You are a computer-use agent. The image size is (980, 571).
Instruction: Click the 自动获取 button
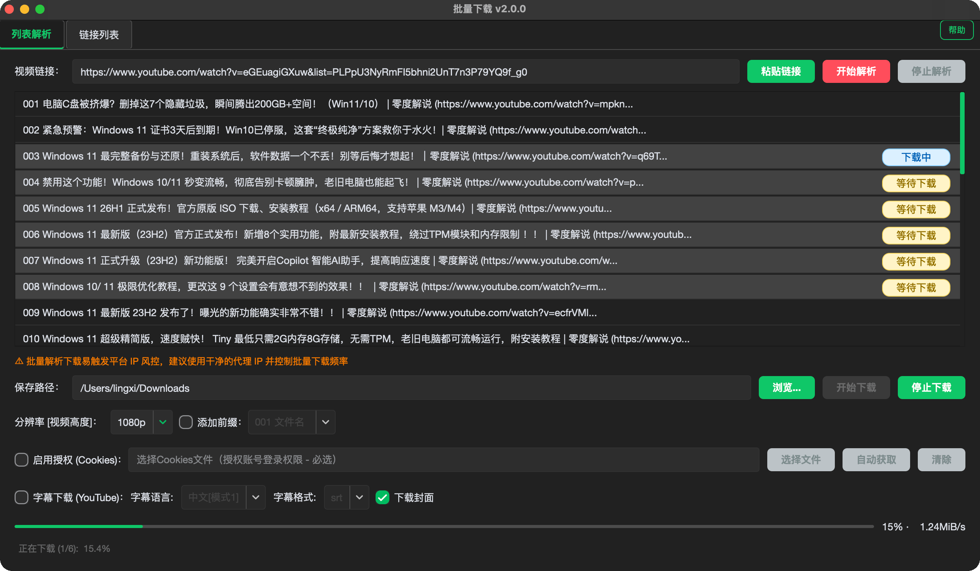pyautogui.click(x=876, y=459)
